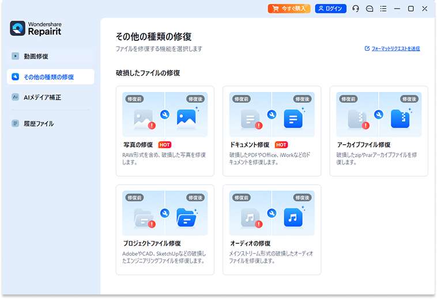Image resolution: width=437 pixels, height=299 pixels.
Task: Click the 履歴ファイル list icon
Action: [16, 124]
